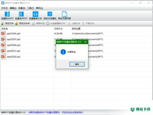Image resolution: width=153 pixels, height=115 pixels.
Task: Click the 批量拆分PPT split tool icon
Action: click(x=7, y=14)
